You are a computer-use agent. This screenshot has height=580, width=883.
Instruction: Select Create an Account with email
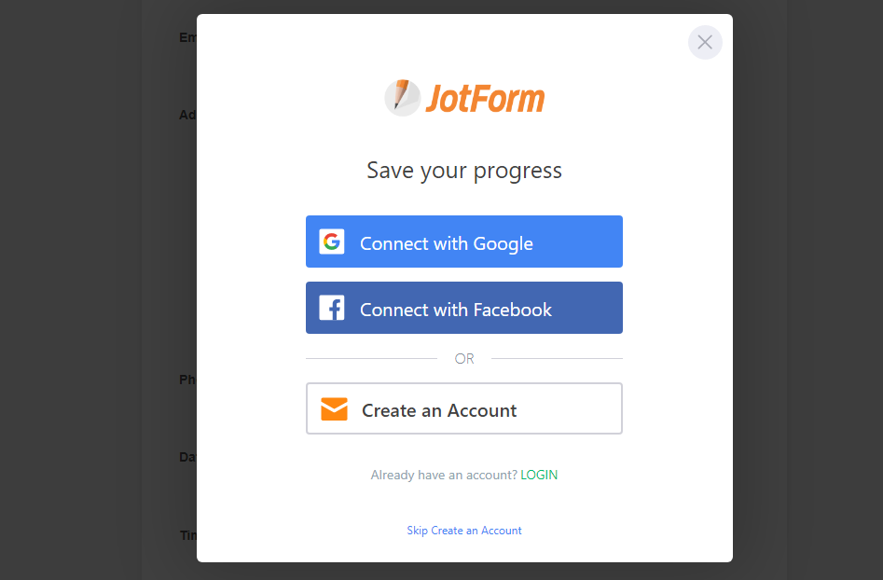(x=464, y=408)
